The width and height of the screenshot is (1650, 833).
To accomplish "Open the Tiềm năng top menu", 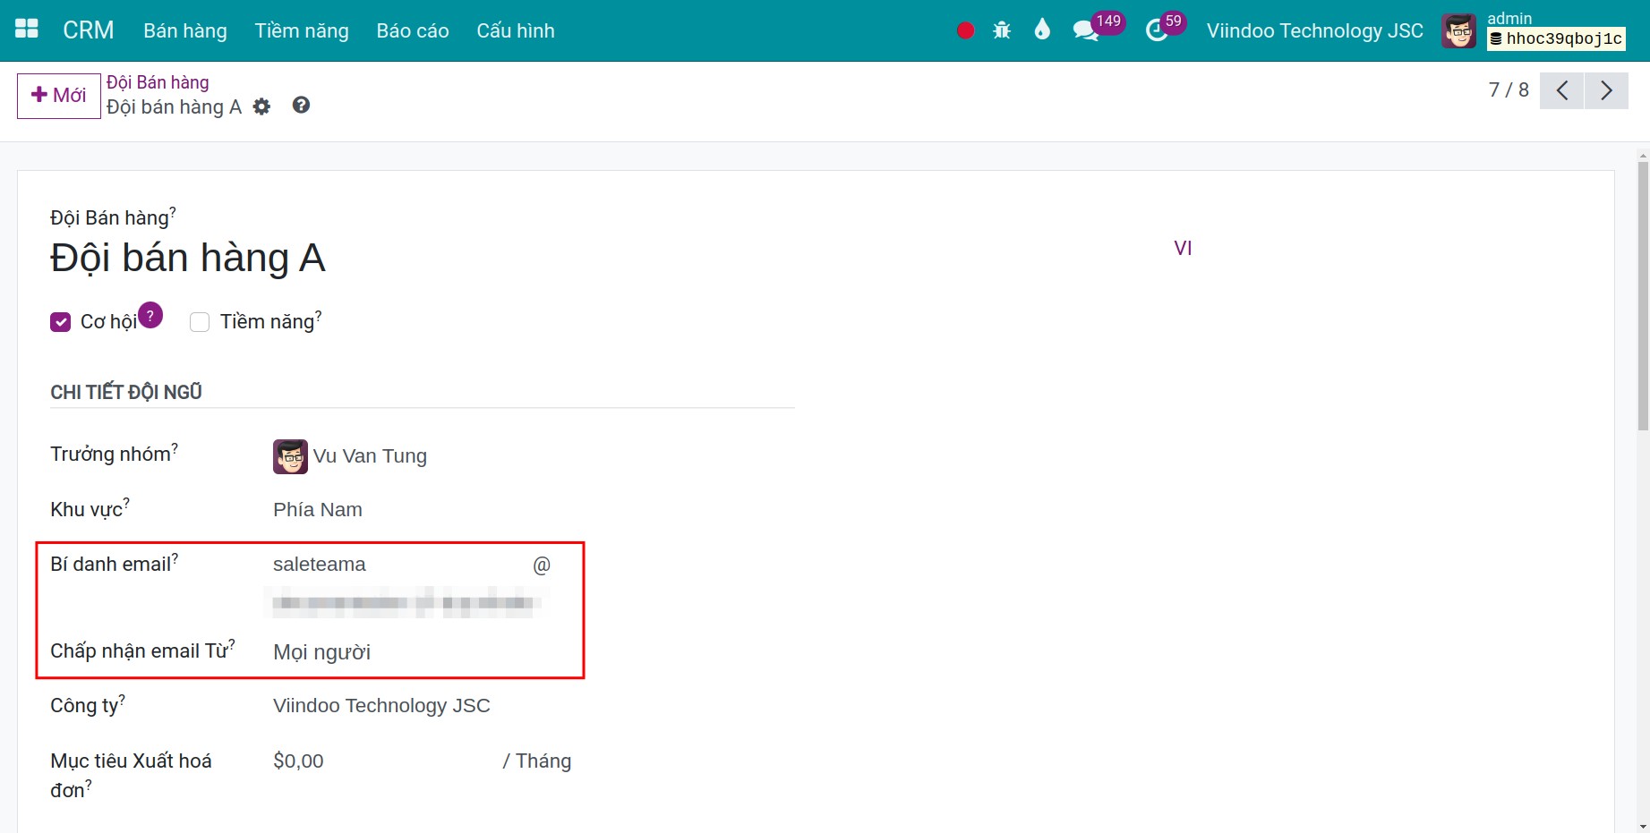I will 302,30.
